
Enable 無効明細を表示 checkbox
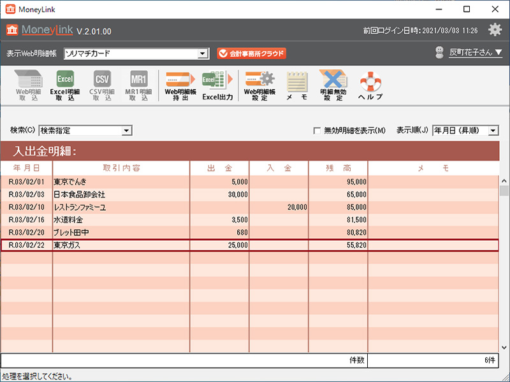317,131
